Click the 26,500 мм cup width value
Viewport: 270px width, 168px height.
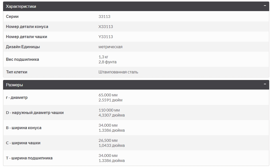[x=108, y=141]
